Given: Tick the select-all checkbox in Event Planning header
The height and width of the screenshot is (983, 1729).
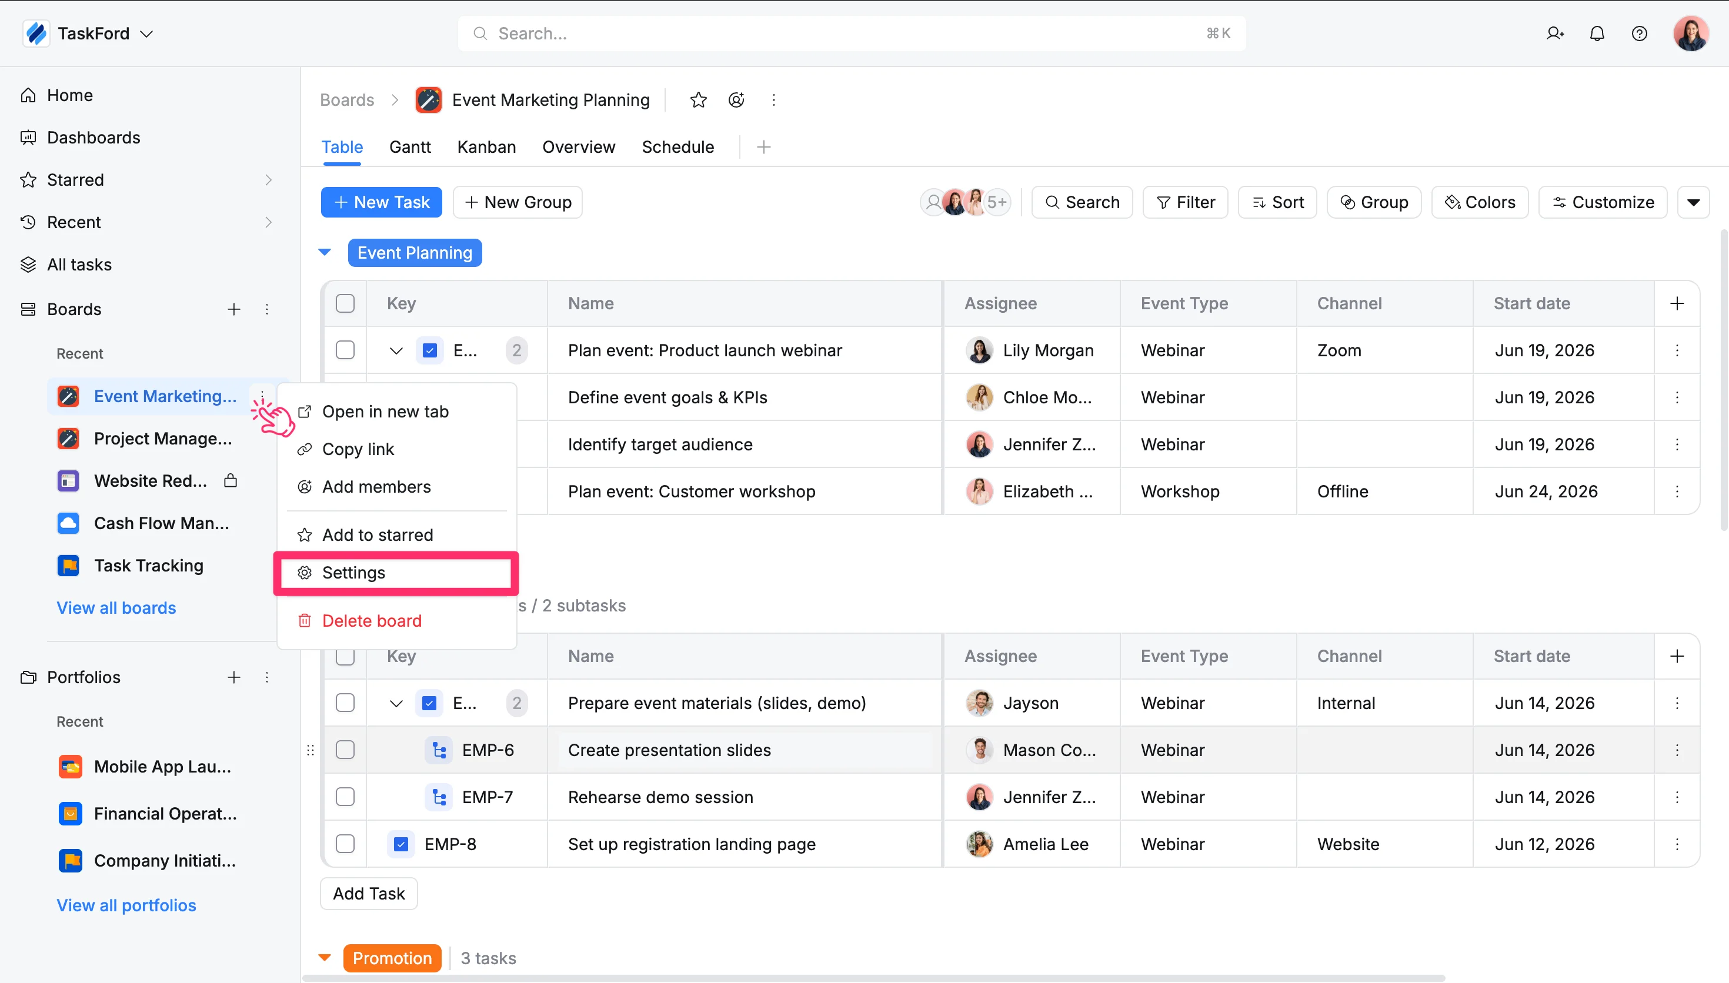Looking at the screenshot, I should 345,304.
